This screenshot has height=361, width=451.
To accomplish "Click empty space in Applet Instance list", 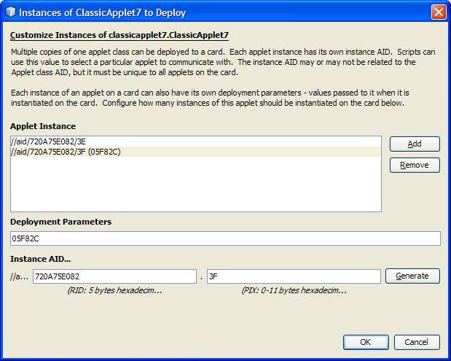I will [x=195, y=186].
